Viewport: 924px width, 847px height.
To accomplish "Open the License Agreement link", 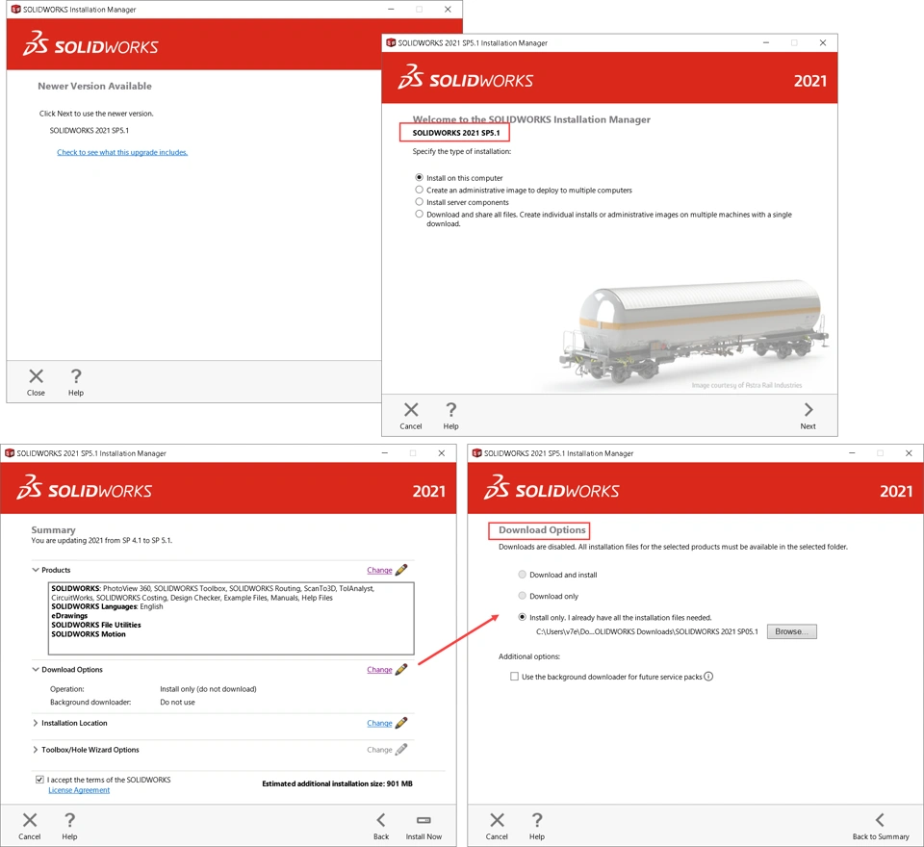I will tap(79, 790).
